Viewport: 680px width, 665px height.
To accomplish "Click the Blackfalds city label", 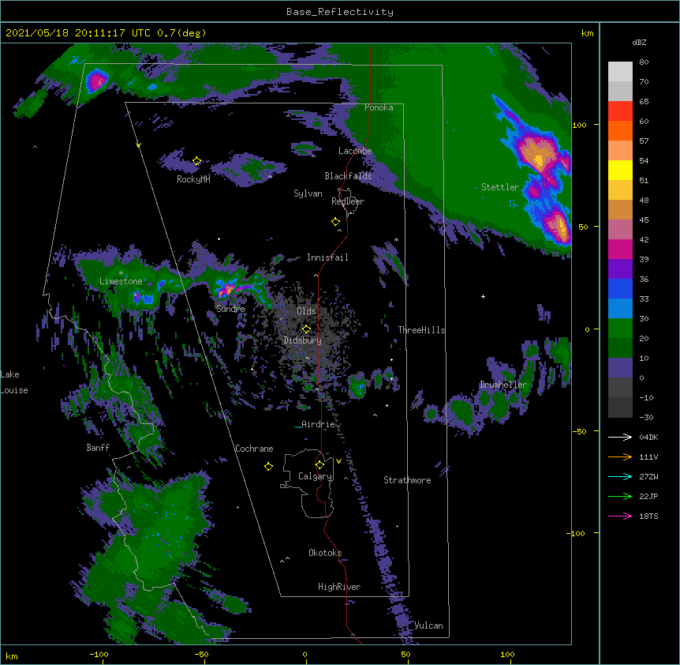I will tap(348, 176).
